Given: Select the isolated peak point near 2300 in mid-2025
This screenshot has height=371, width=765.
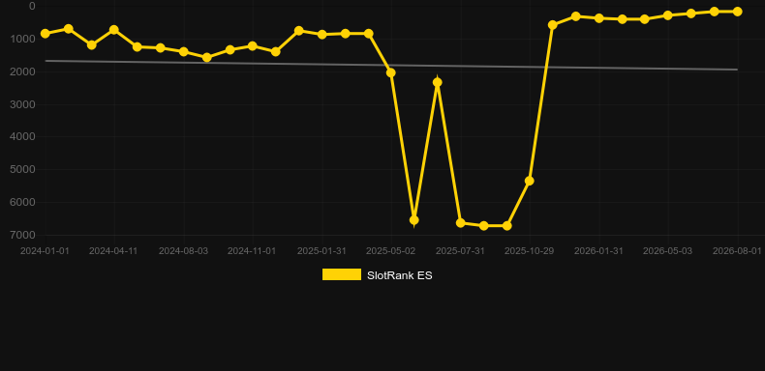Looking at the screenshot, I should [x=438, y=82].
